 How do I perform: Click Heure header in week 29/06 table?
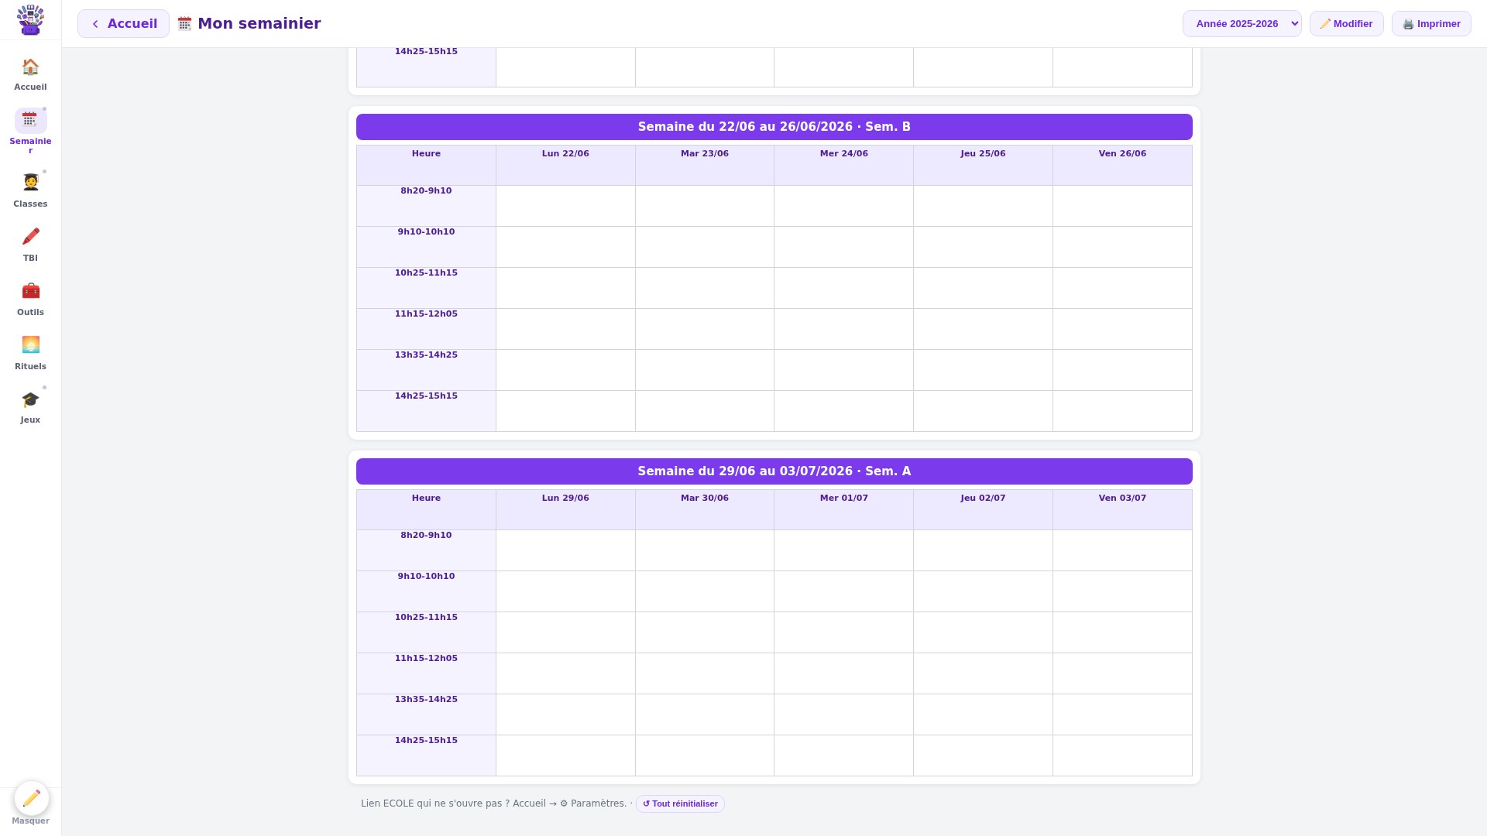426,509
